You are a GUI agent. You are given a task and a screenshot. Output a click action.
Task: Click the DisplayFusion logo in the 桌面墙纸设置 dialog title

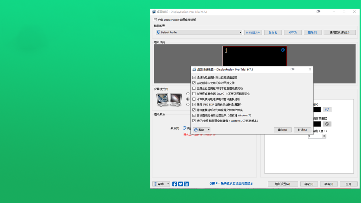coord(194,69)
